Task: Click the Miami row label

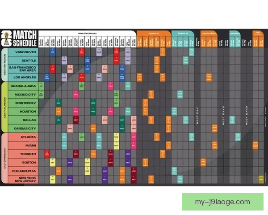Action: pos(23,146)
